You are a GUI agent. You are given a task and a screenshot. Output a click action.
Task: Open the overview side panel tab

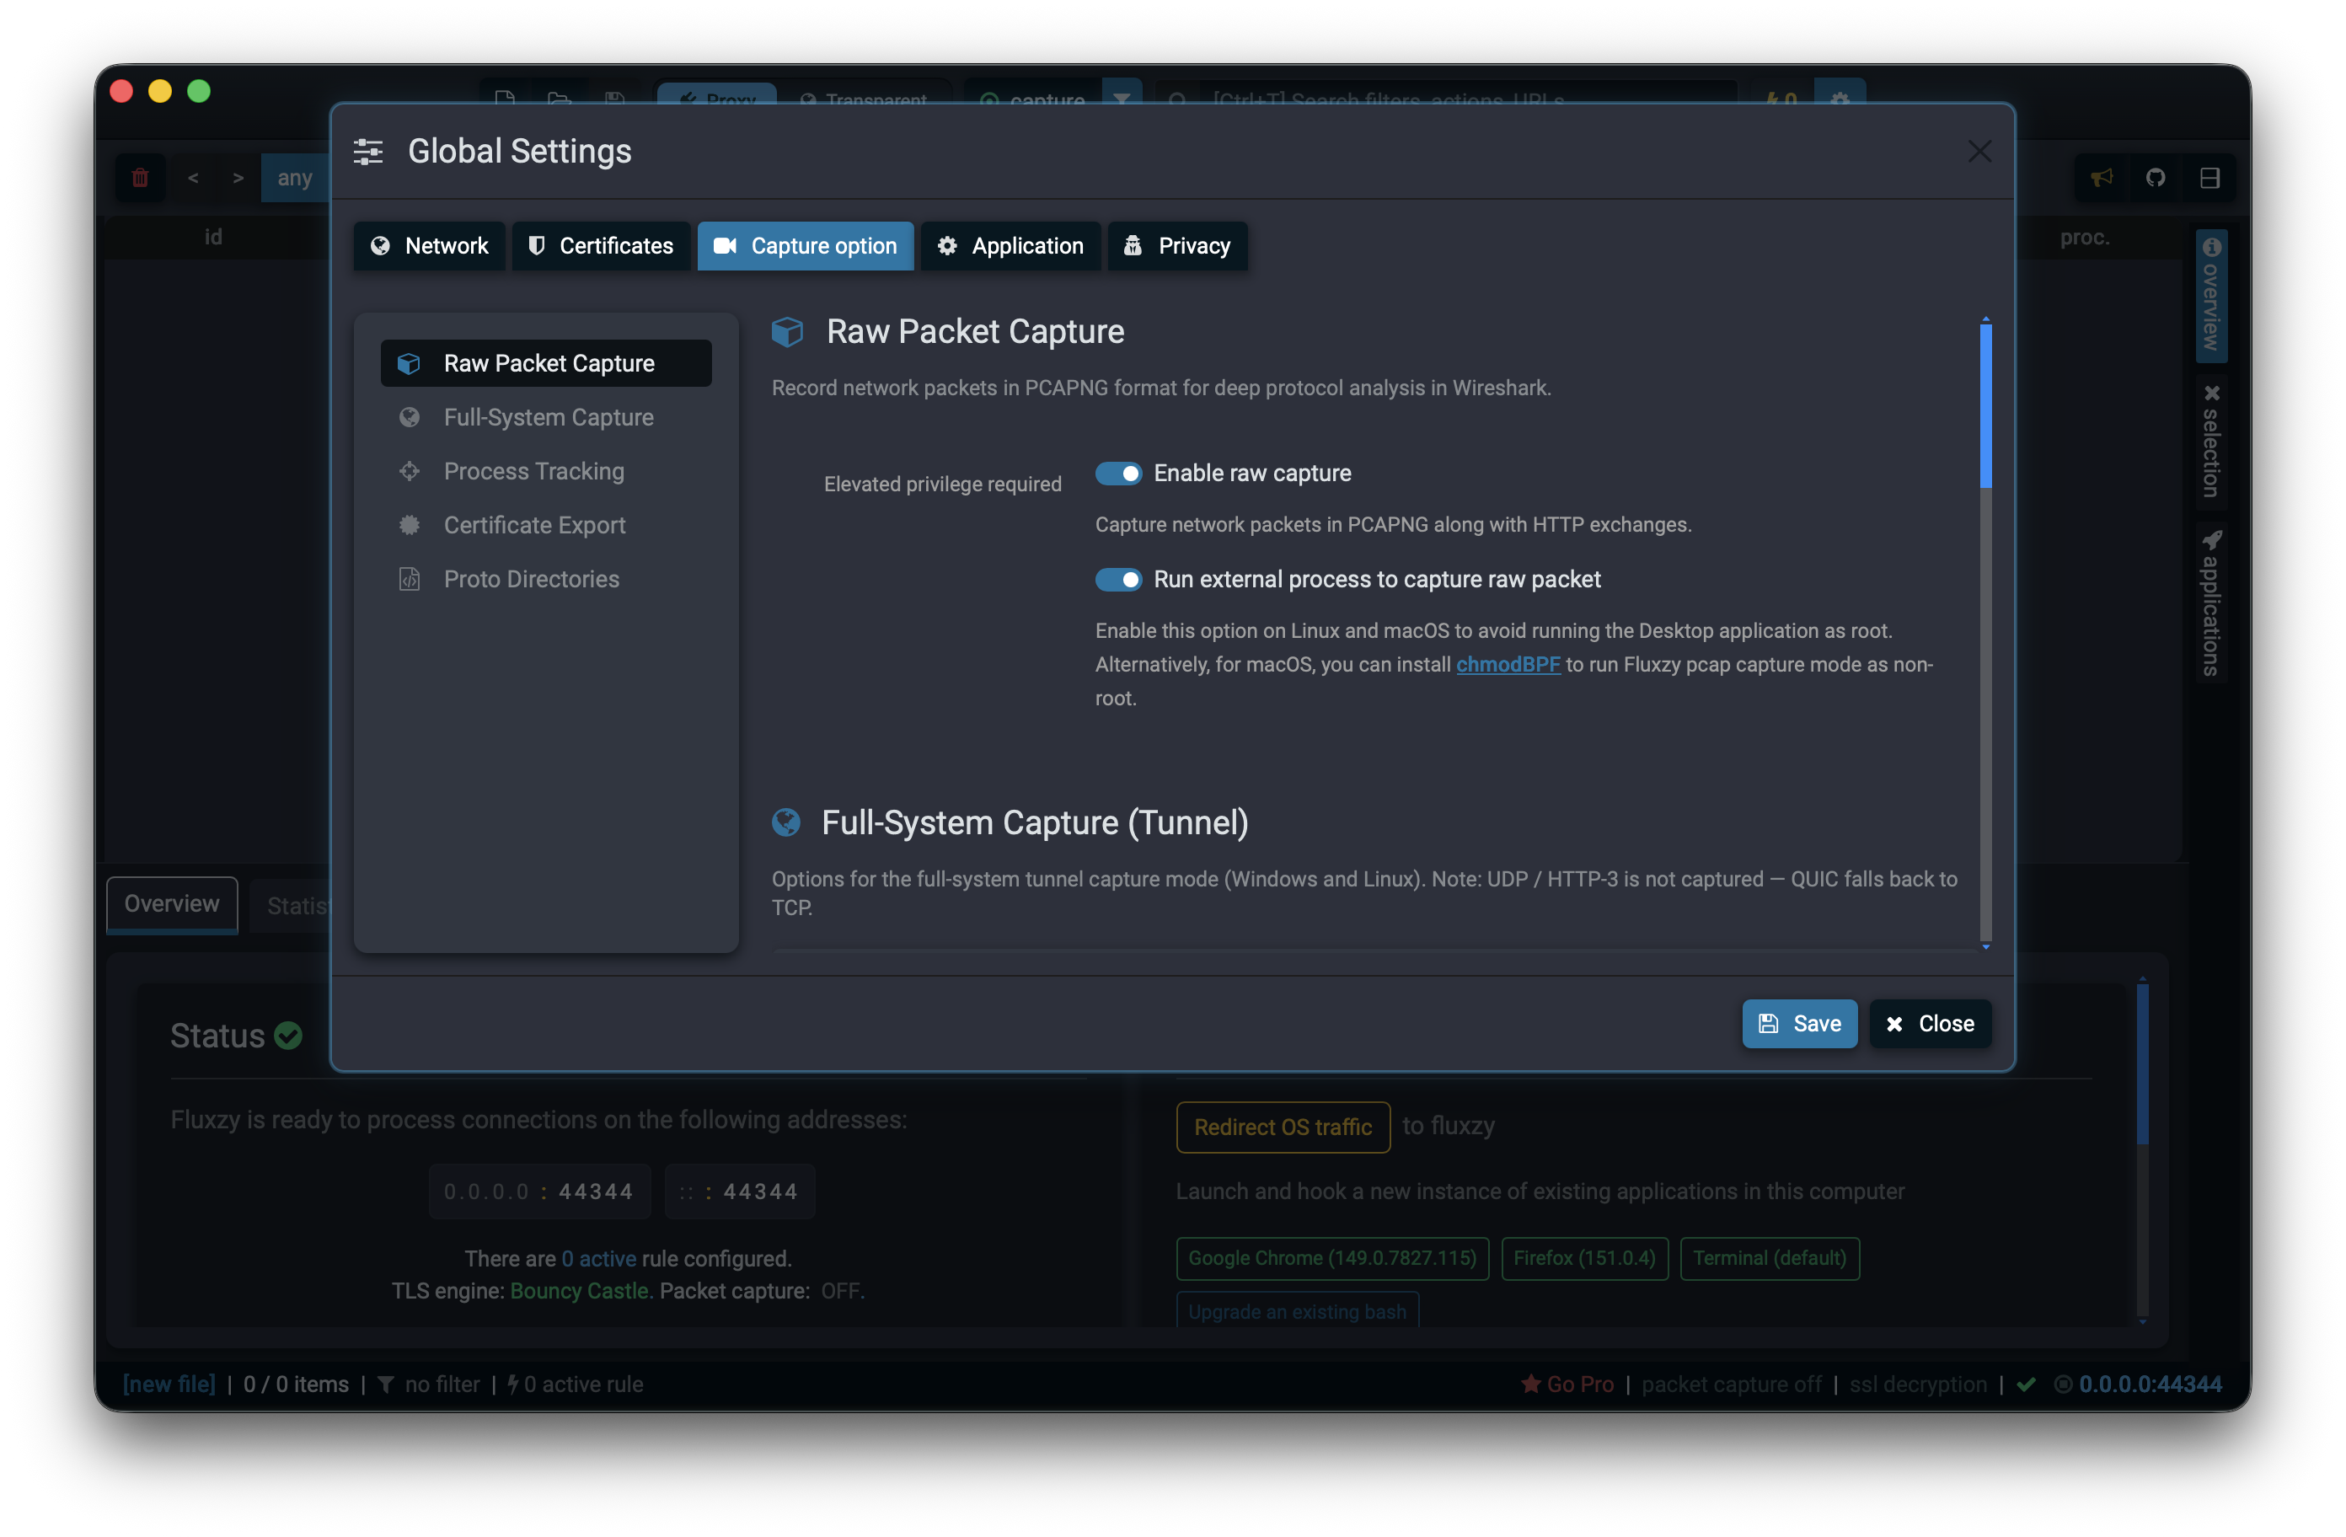[x=2211, y=294]
